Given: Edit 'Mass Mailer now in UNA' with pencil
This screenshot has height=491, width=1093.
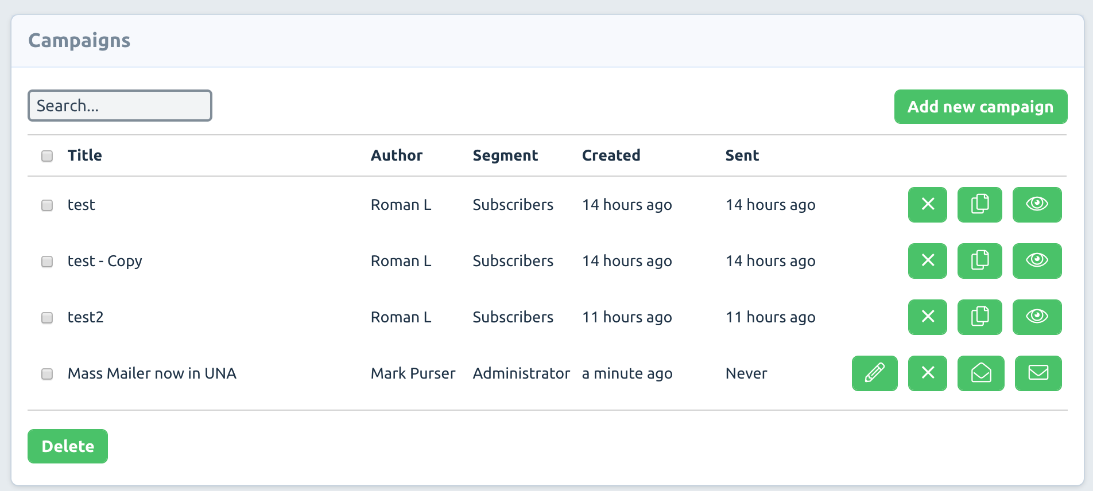Looking at the screenshot, I should [874, 373].
